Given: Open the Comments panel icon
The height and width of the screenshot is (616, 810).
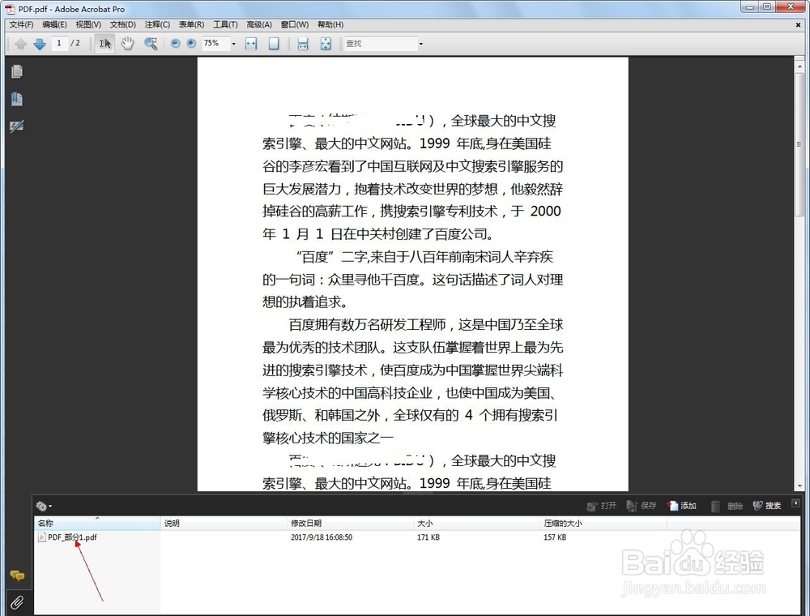Looking at the screenshot, I should click(x=17, y=575).
